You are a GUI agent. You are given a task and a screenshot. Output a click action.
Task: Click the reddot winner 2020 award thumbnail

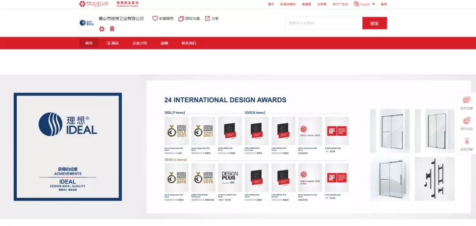pos(310,131)
